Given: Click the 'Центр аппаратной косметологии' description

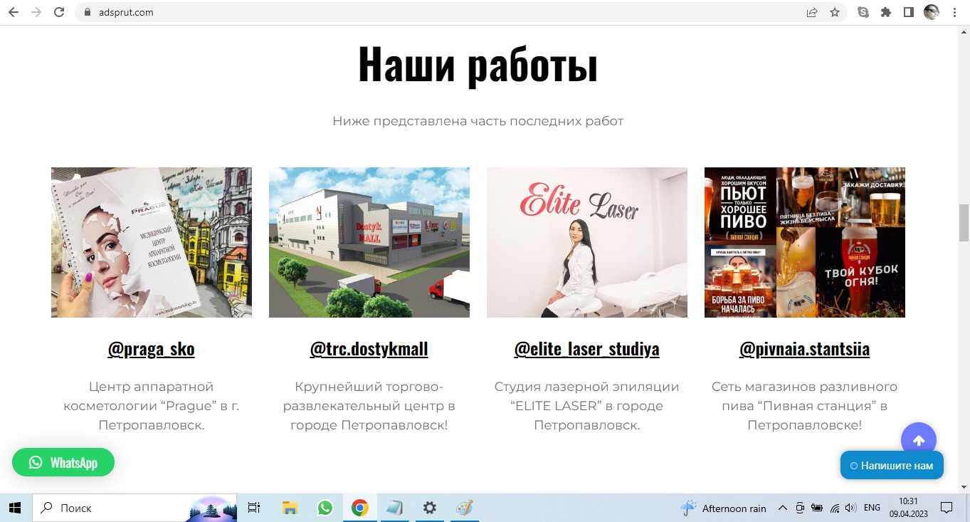Looking at the screenshot, I should pos(152,406).
